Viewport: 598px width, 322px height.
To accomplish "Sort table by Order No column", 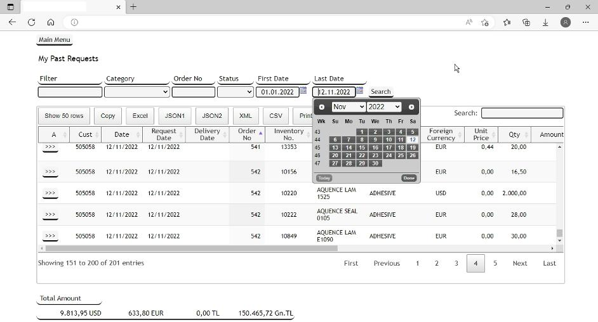I will 246,134.
